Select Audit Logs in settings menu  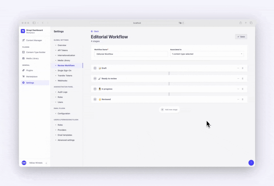[62, 92]
